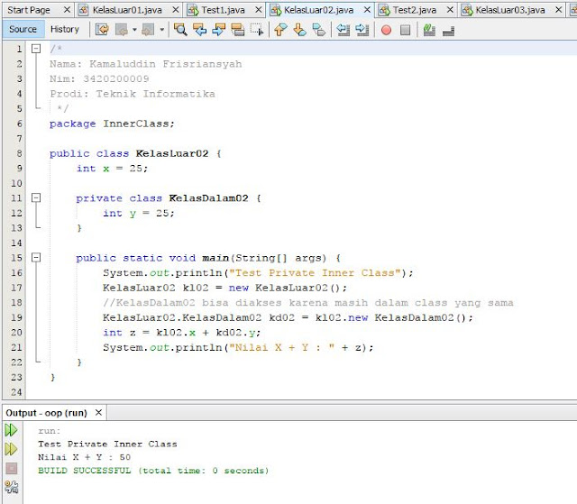Collapse main method fold at line 15
This screenshot has height=504, width=577.
coord(36,258)
